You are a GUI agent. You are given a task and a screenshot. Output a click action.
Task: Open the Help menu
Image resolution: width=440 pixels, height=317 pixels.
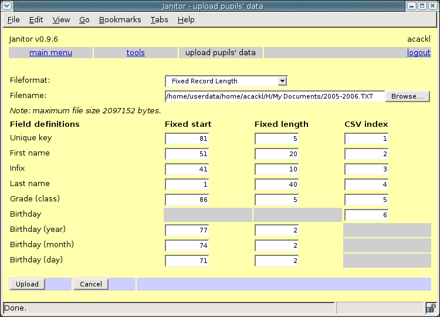[x=186, y=19]
